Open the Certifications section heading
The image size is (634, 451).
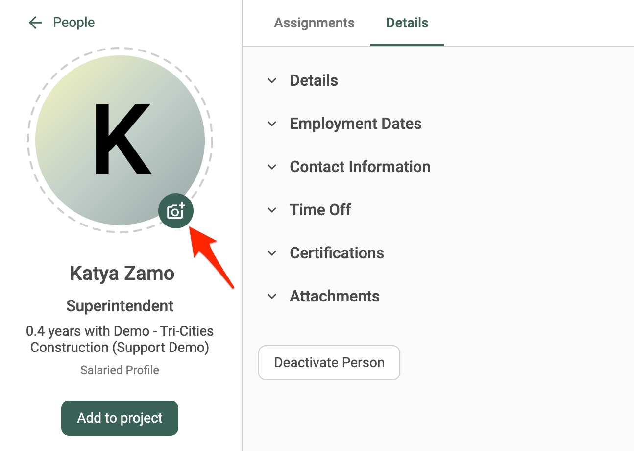click(x=337, y=253)
